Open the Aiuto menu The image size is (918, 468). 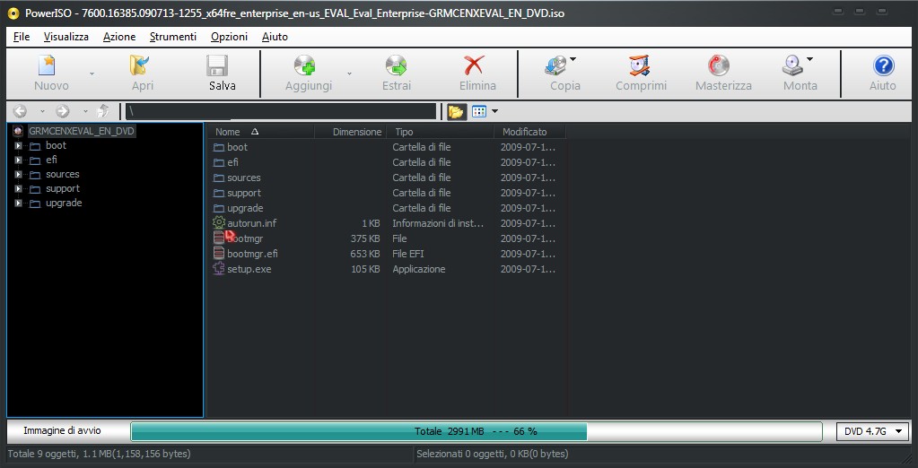(x=275, y=36)
